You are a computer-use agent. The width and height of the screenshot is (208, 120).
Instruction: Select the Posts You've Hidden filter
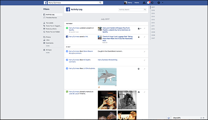coord(53,32)
